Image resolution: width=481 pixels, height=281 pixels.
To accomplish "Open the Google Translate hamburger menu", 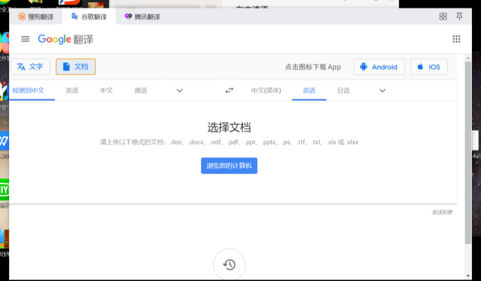I will (26, 39).
